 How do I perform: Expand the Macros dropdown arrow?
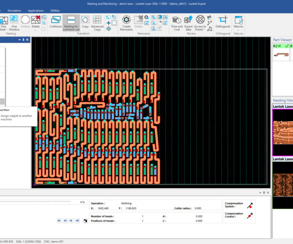click(x=238, y=30)
